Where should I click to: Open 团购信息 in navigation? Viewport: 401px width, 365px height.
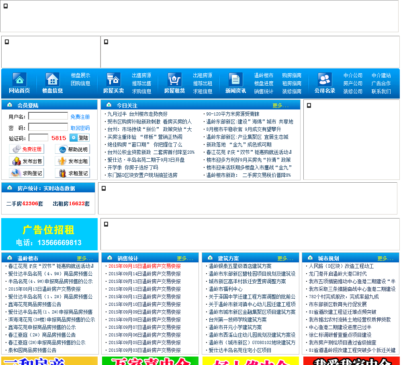click(80, 83)
